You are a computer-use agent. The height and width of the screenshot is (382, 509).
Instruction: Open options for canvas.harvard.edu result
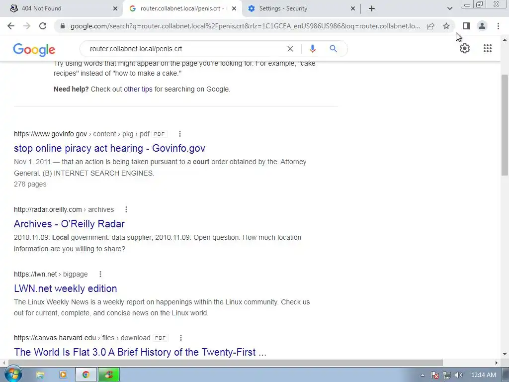click(x=181, y=338)
